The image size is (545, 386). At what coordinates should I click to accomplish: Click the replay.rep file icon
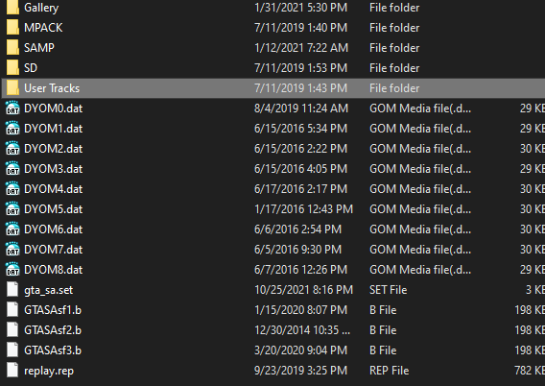click(12, 370)
